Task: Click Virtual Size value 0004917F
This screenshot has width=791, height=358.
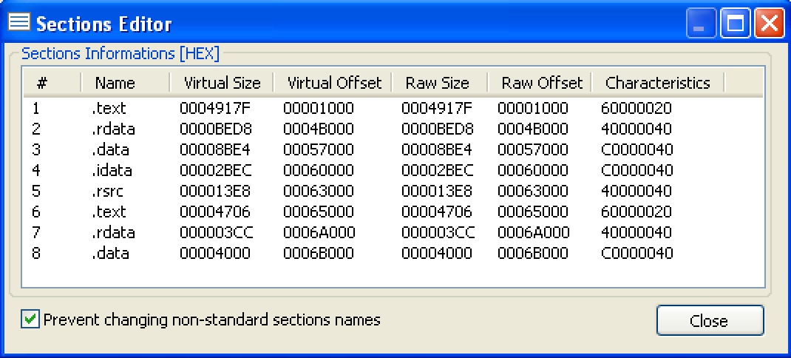Action: [215, 108]
